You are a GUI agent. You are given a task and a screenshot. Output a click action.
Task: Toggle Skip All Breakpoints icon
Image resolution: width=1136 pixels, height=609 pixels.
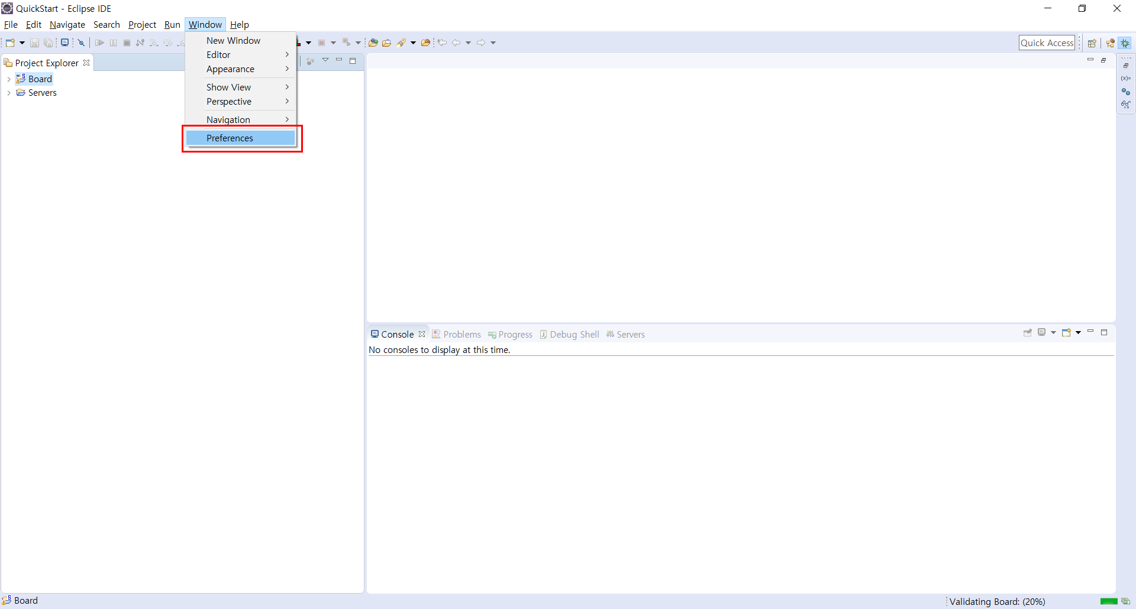[x=82, y=43]
